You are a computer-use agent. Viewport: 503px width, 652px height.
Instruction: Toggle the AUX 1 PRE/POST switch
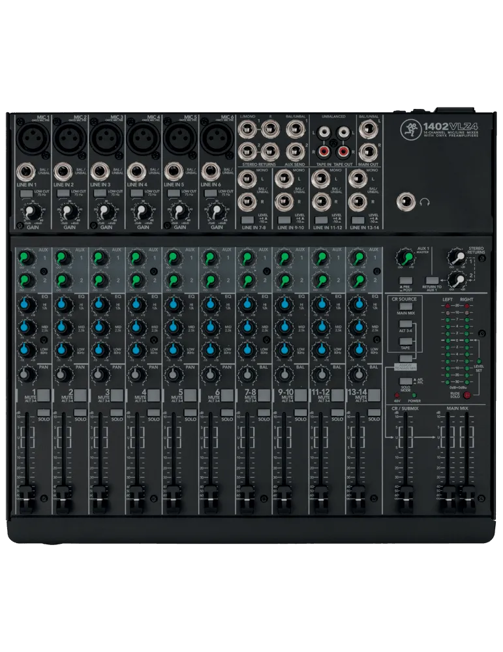click(405, 280)
